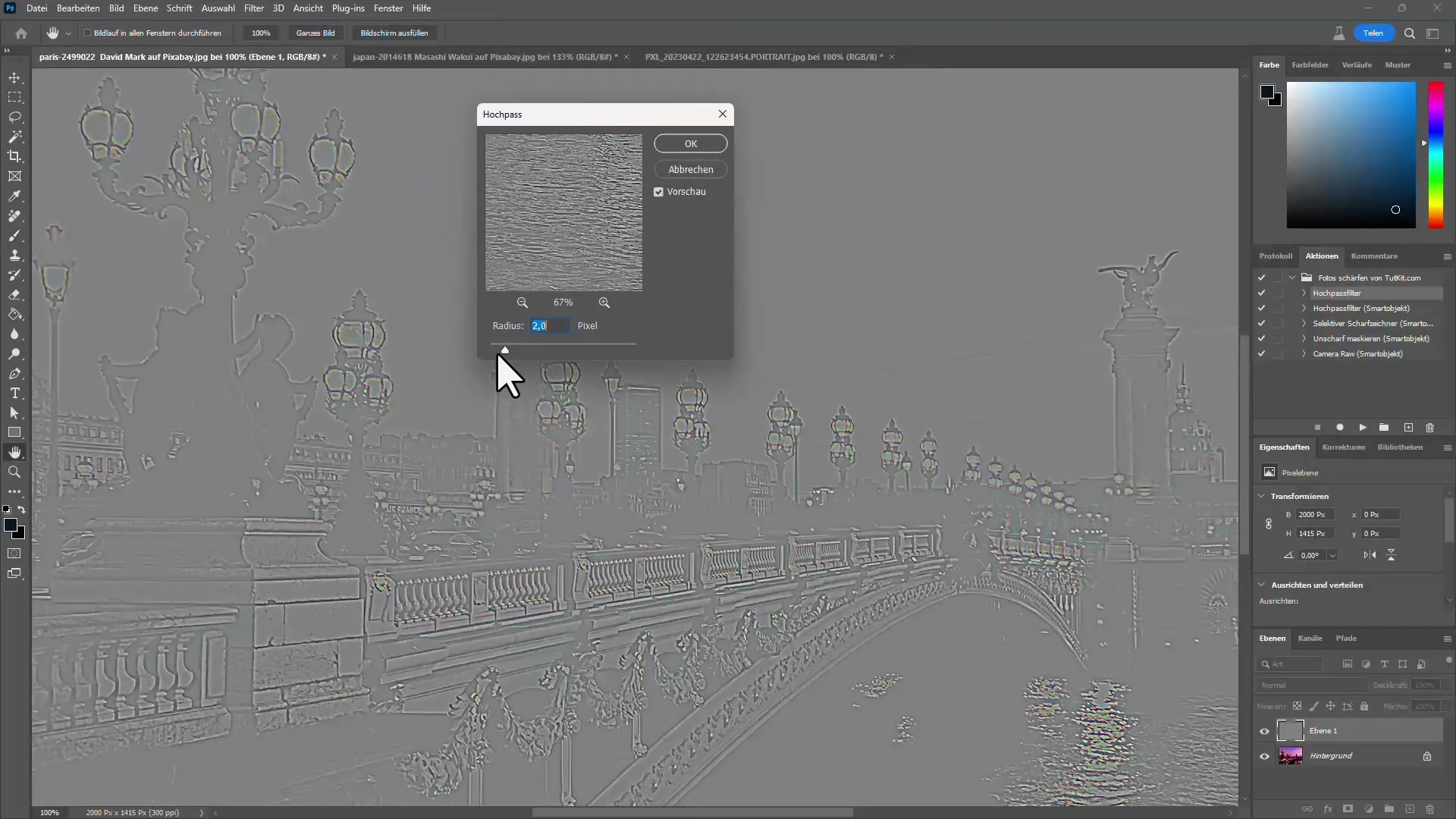Open the rotation angle dropdown
The width and height of the screenshot is (1456, 819).
(x=1332, y=555)
